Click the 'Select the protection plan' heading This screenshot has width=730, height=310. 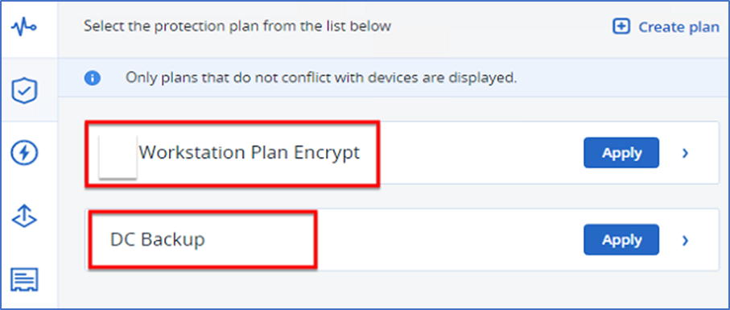click(x=237, y=26)
